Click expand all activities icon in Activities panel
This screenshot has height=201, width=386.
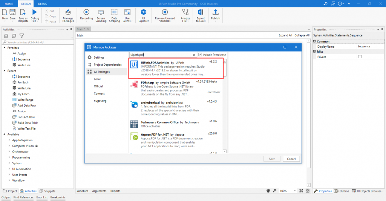6,36
